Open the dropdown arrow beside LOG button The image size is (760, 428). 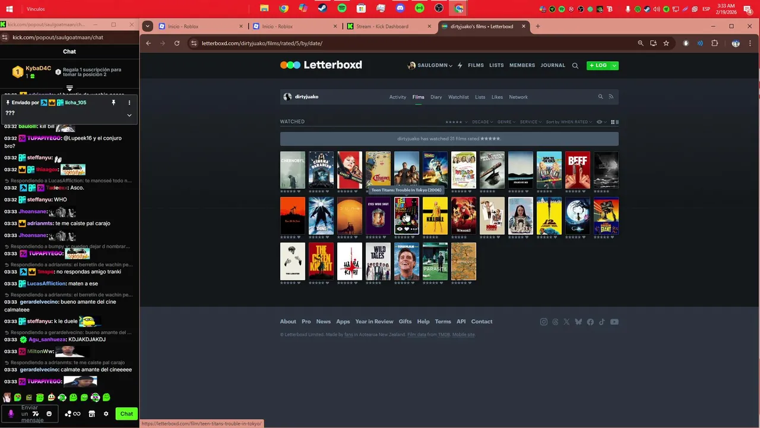point(615,65)
